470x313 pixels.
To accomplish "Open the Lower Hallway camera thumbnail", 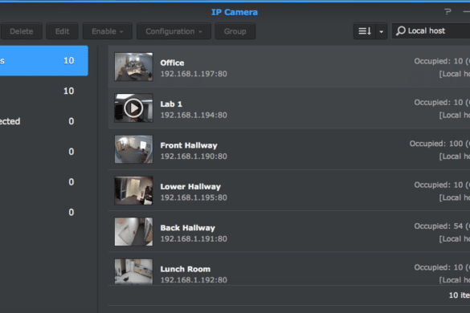I will click(133, 190).
